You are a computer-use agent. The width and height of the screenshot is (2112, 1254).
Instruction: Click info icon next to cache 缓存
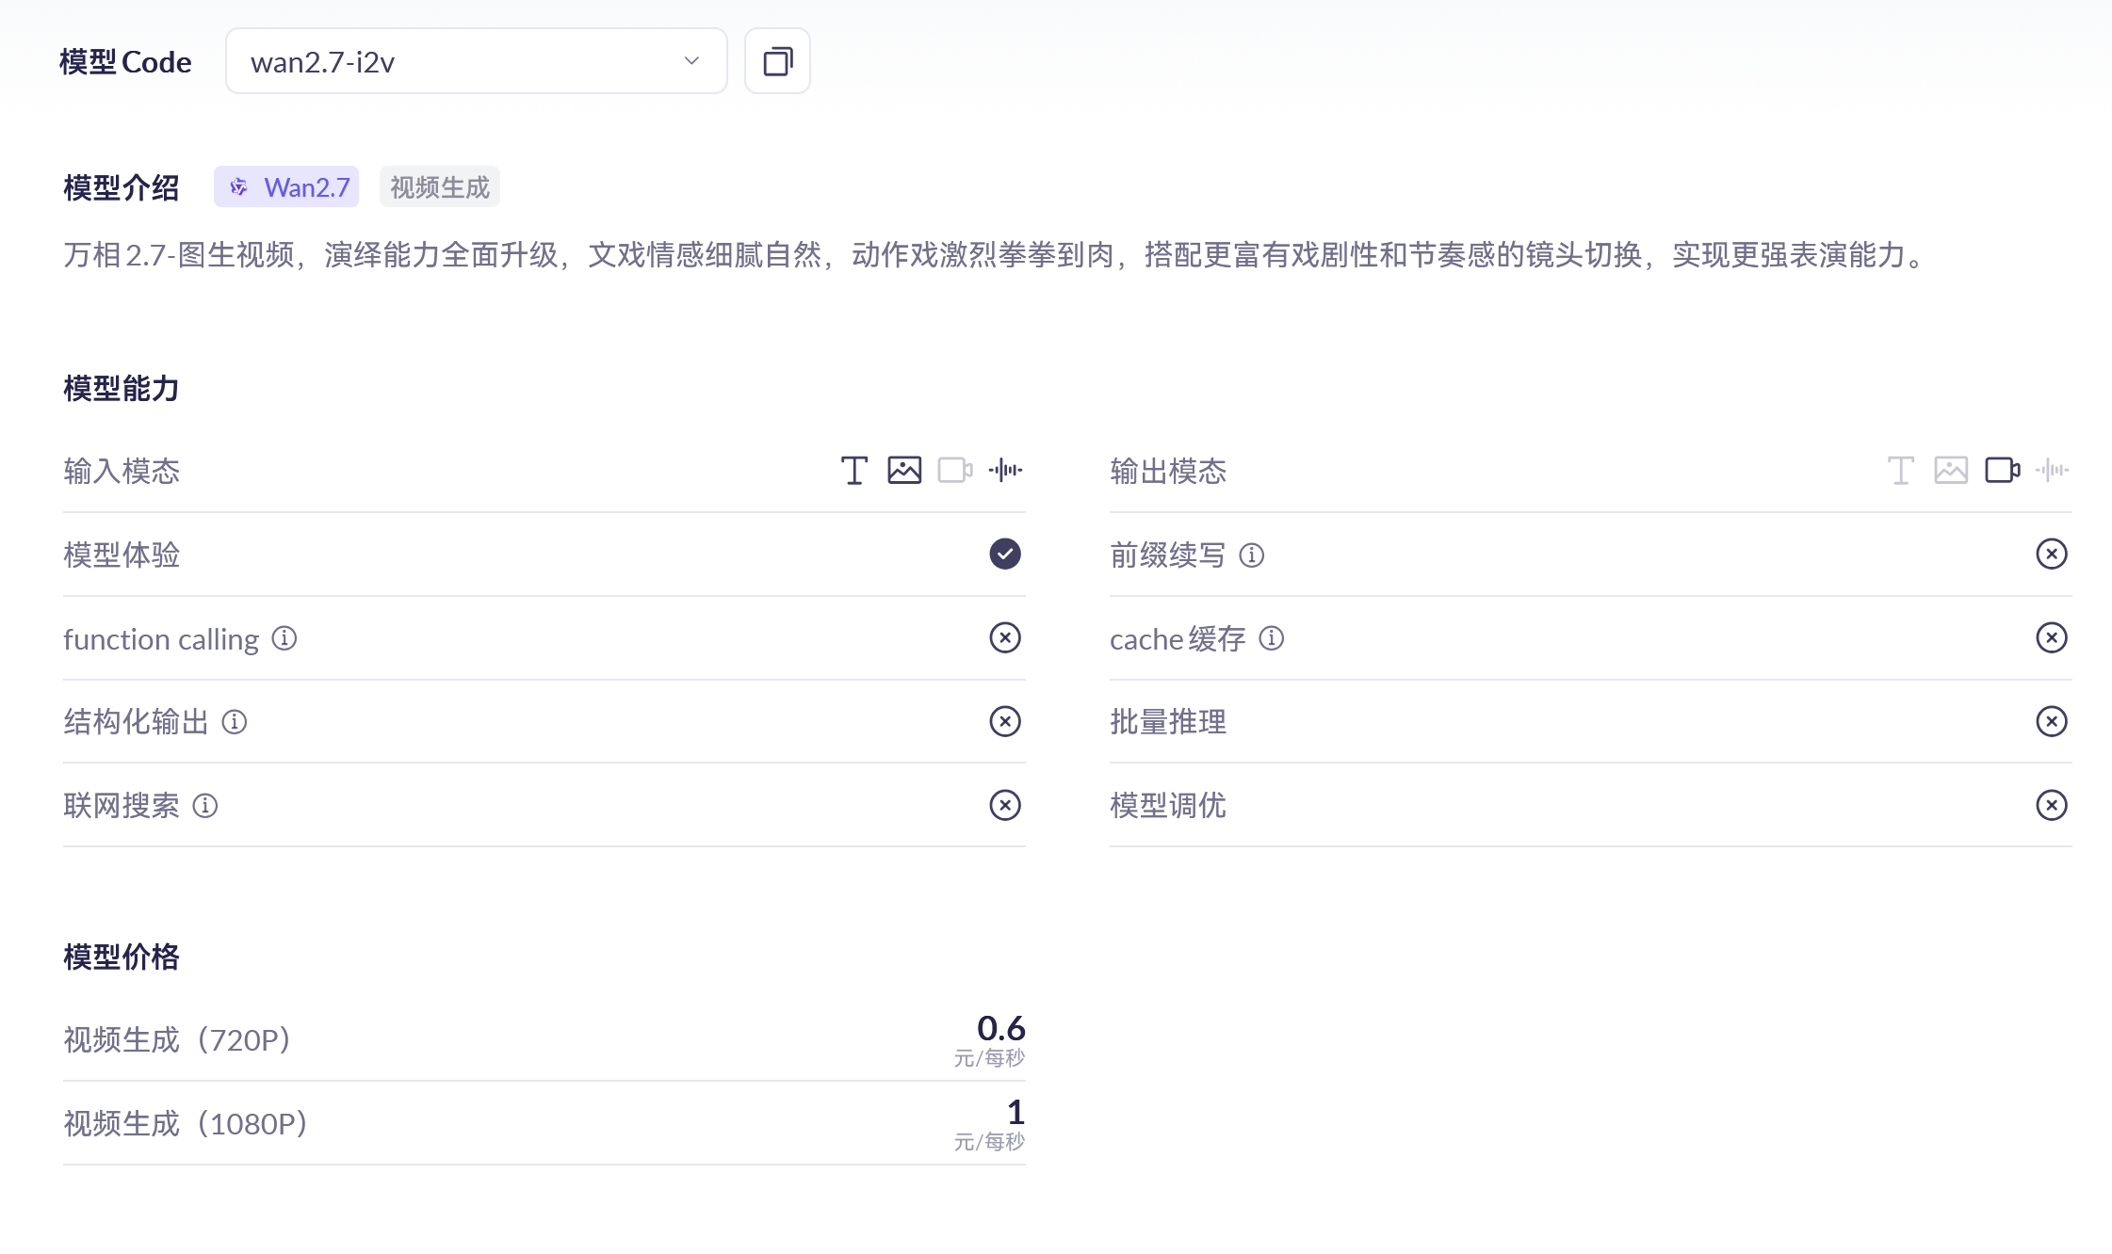coord(1272,638)
